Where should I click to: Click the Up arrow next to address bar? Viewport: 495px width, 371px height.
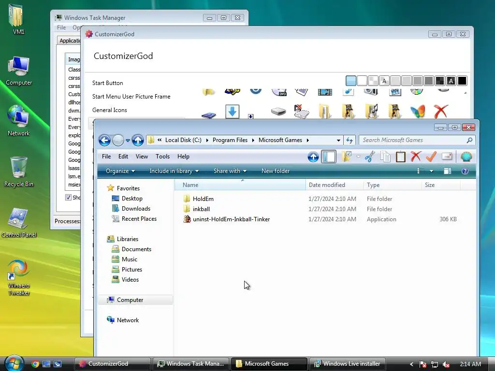click(x=138, y=140)
